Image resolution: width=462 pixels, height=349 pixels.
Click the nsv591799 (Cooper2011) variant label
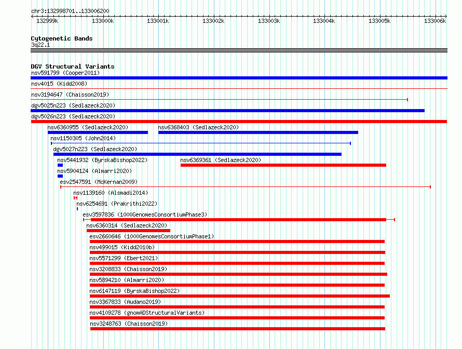(65, 73)
